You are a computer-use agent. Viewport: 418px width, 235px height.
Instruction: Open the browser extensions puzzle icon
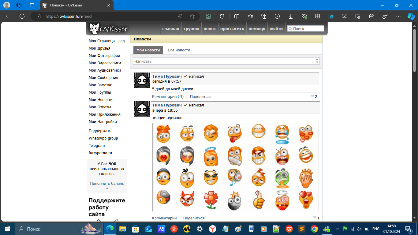tap(222, 16)
